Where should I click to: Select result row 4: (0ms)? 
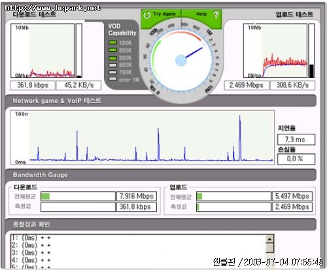(x=31, y=260)
